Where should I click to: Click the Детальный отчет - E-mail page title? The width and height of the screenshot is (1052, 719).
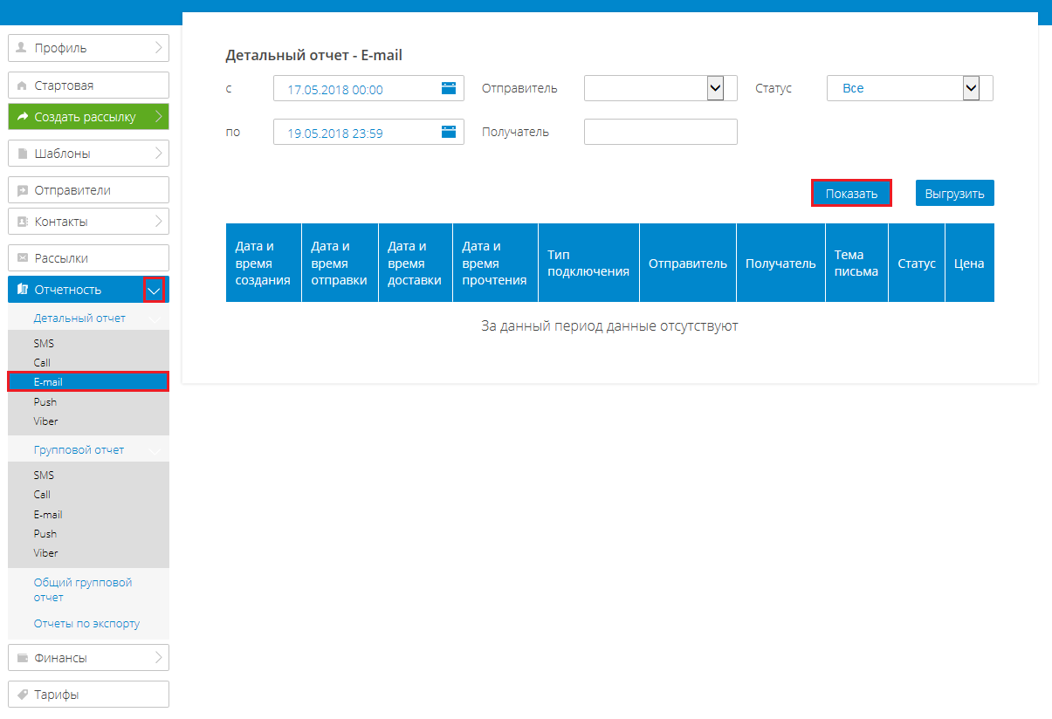click(x=314, y=55)
